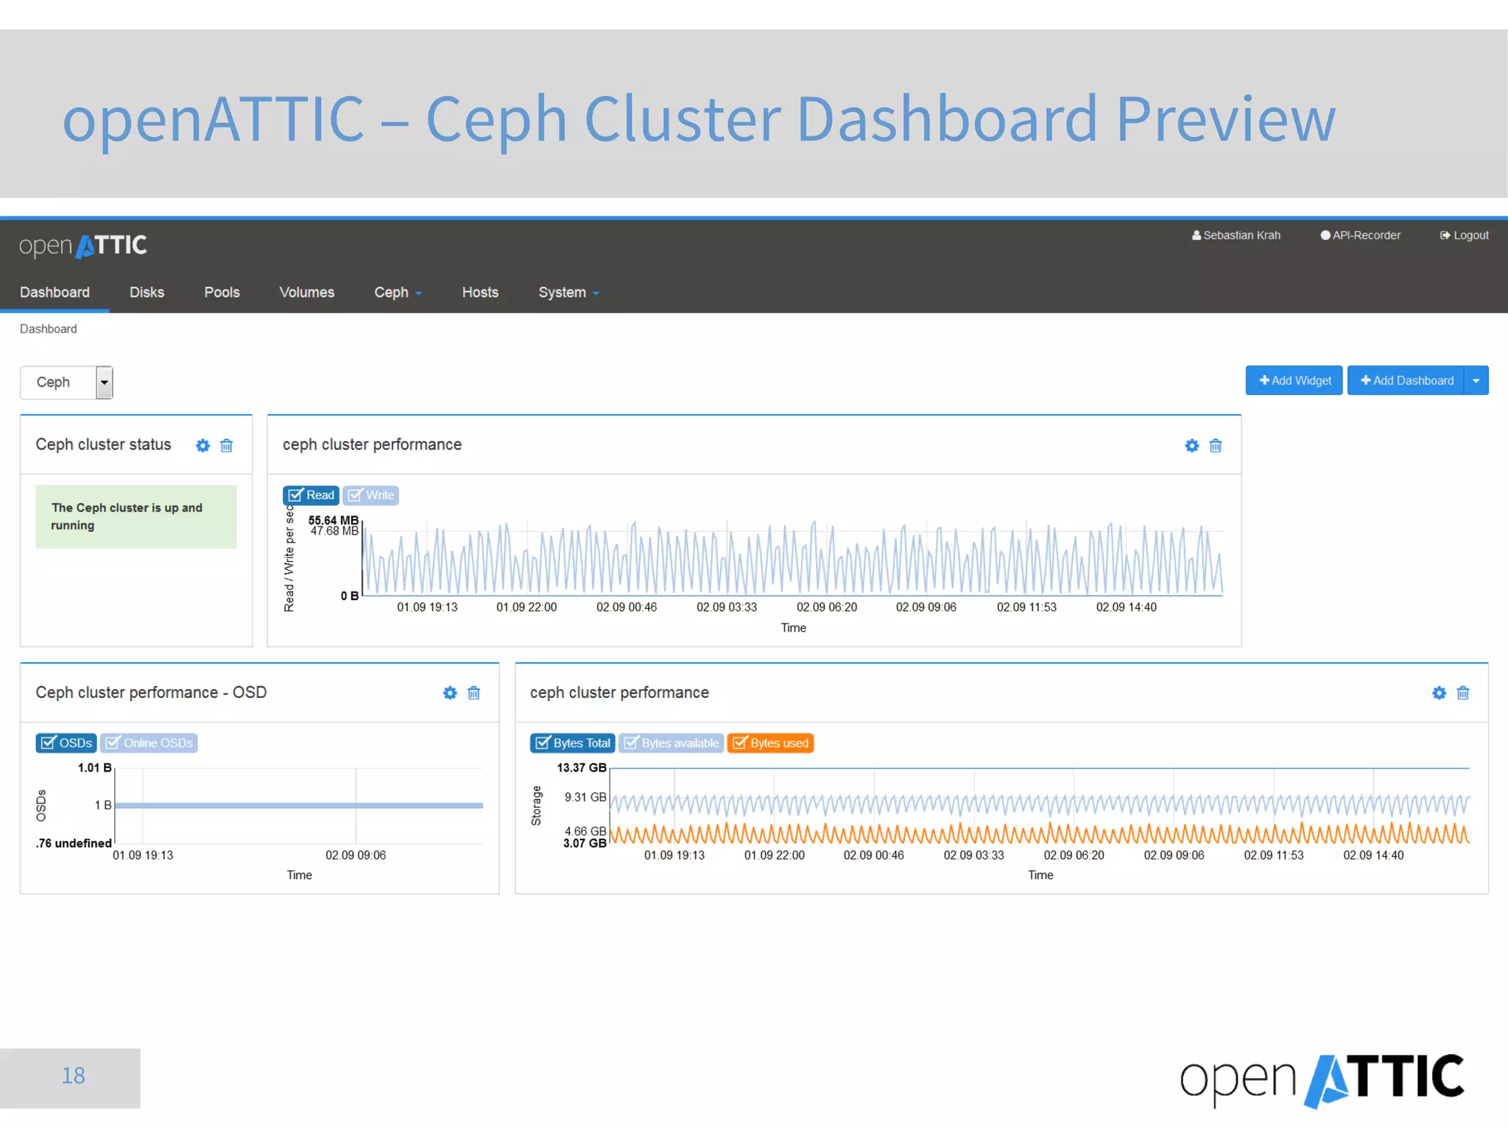This screenshot has height=1131, width=1508.
Task: Open settings gear of top ceph cluster performance widget
Action: (x=1191, y=445)
